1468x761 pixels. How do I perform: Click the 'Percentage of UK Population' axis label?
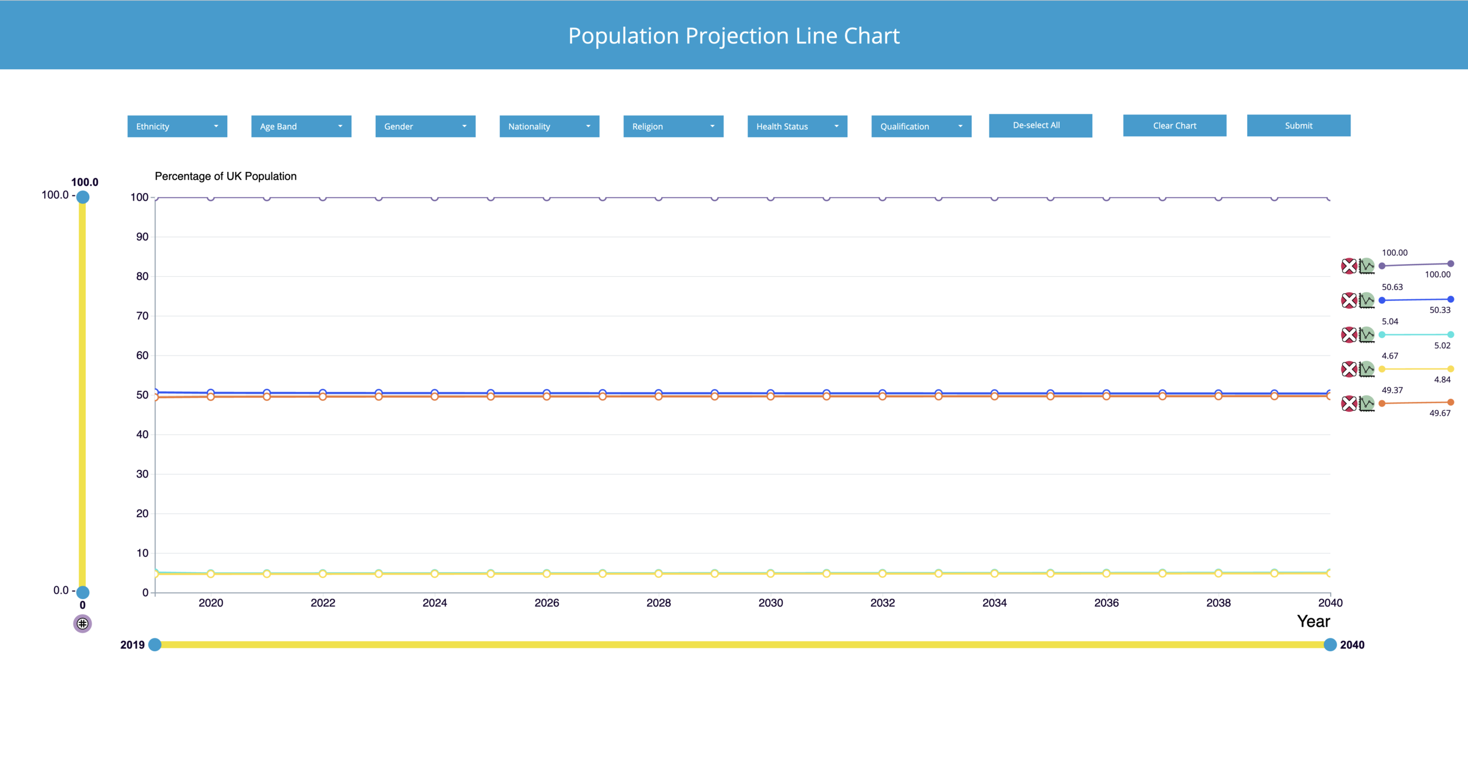point(225,176)
